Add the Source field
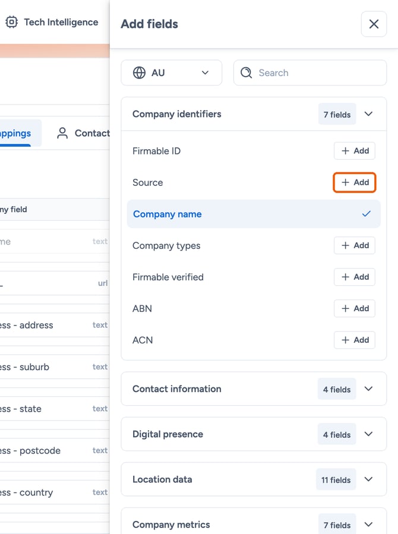 [x=355, y=182]
